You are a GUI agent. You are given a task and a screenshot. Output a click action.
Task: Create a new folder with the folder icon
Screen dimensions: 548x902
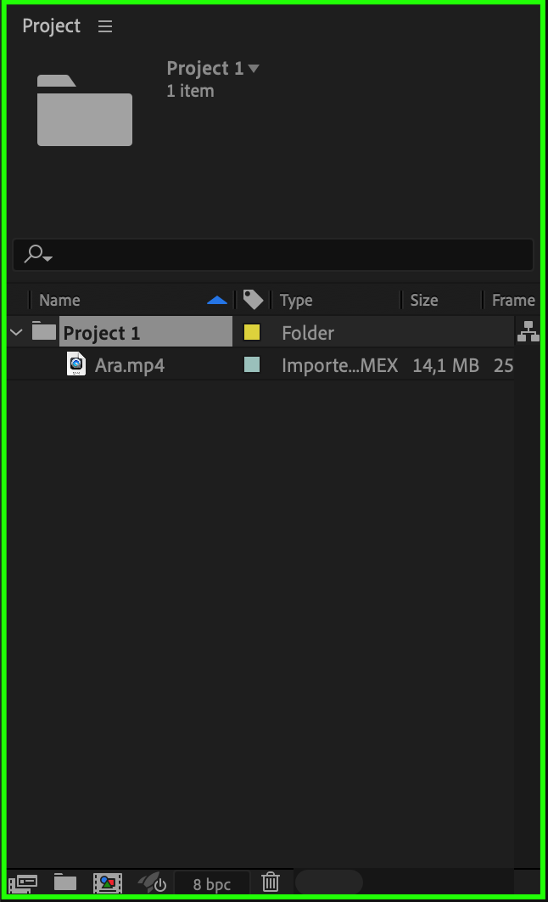pyautogui.click(x=65, y=882)
